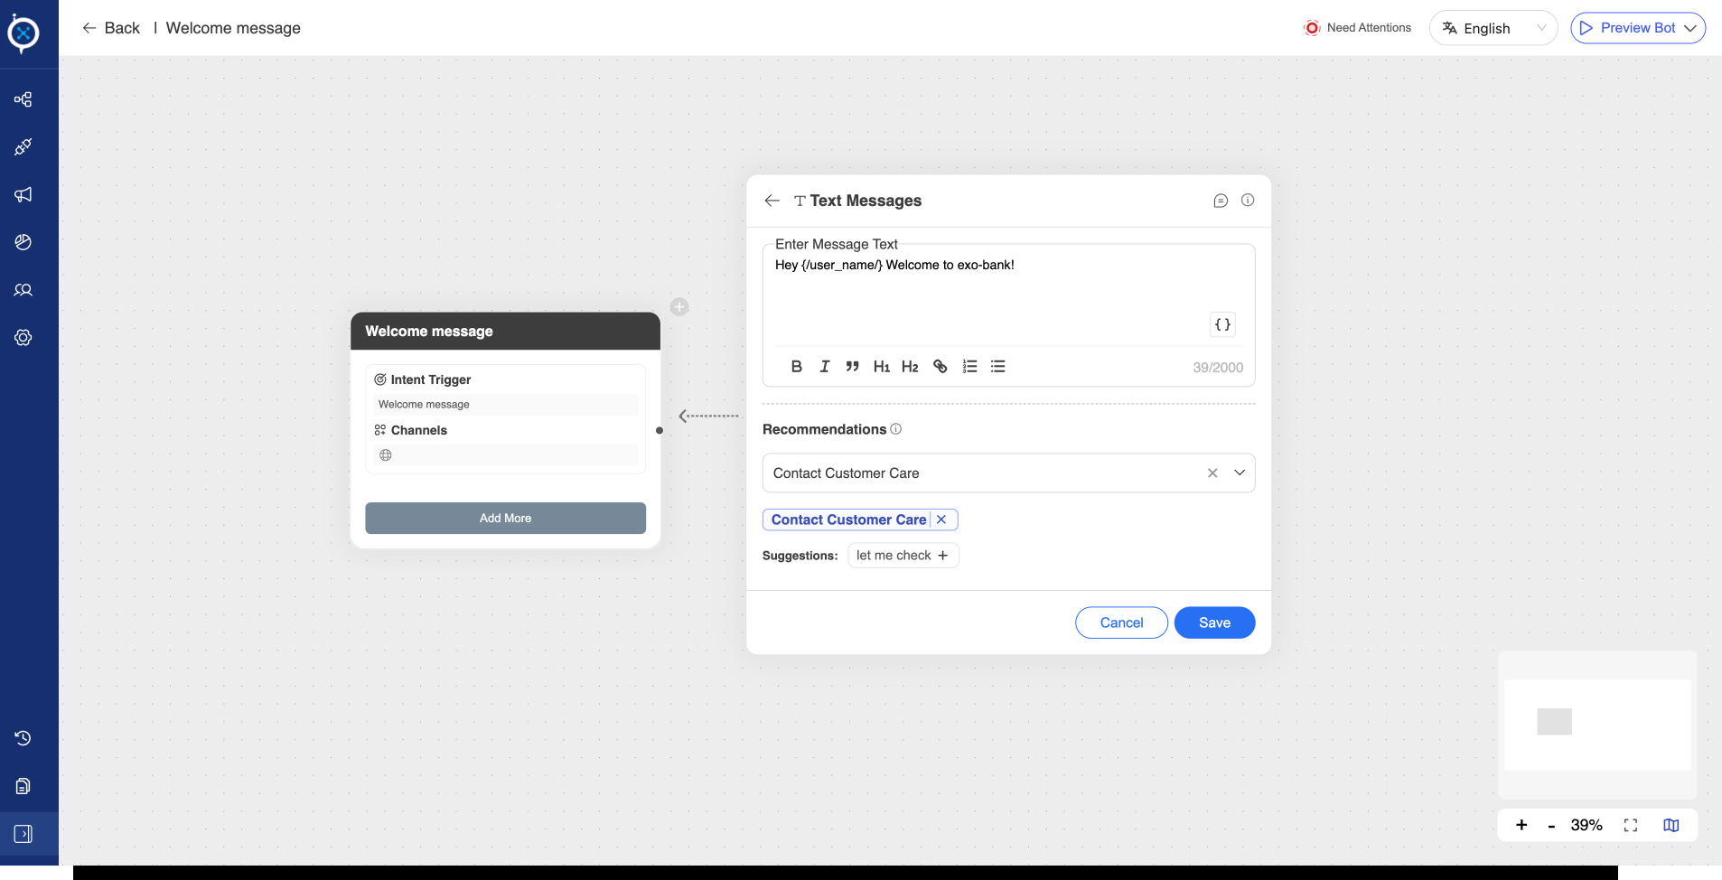Click the Need Attentions indicator
The width and height of the screenshot is (1722, 880).
pos(1357,28)
